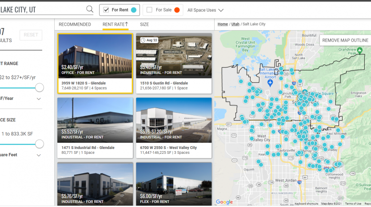Image resolution: width=371 pixels, height=207 pixels.
Task: Open the All Space Uses dropdown
Action: coord(205,10)
